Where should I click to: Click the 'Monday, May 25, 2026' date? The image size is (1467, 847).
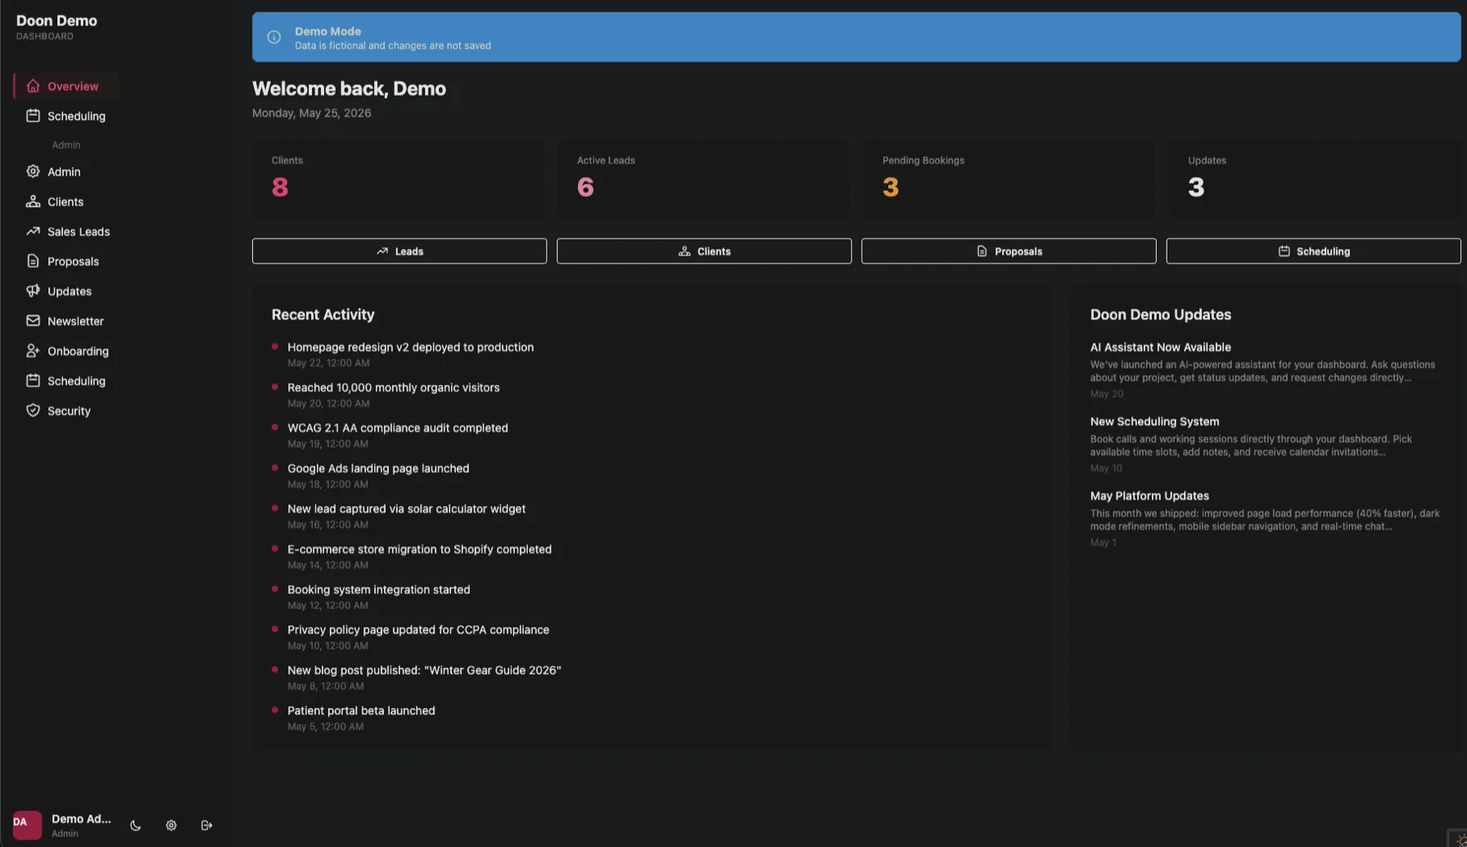pyautogui.click(x=311, y=113)
